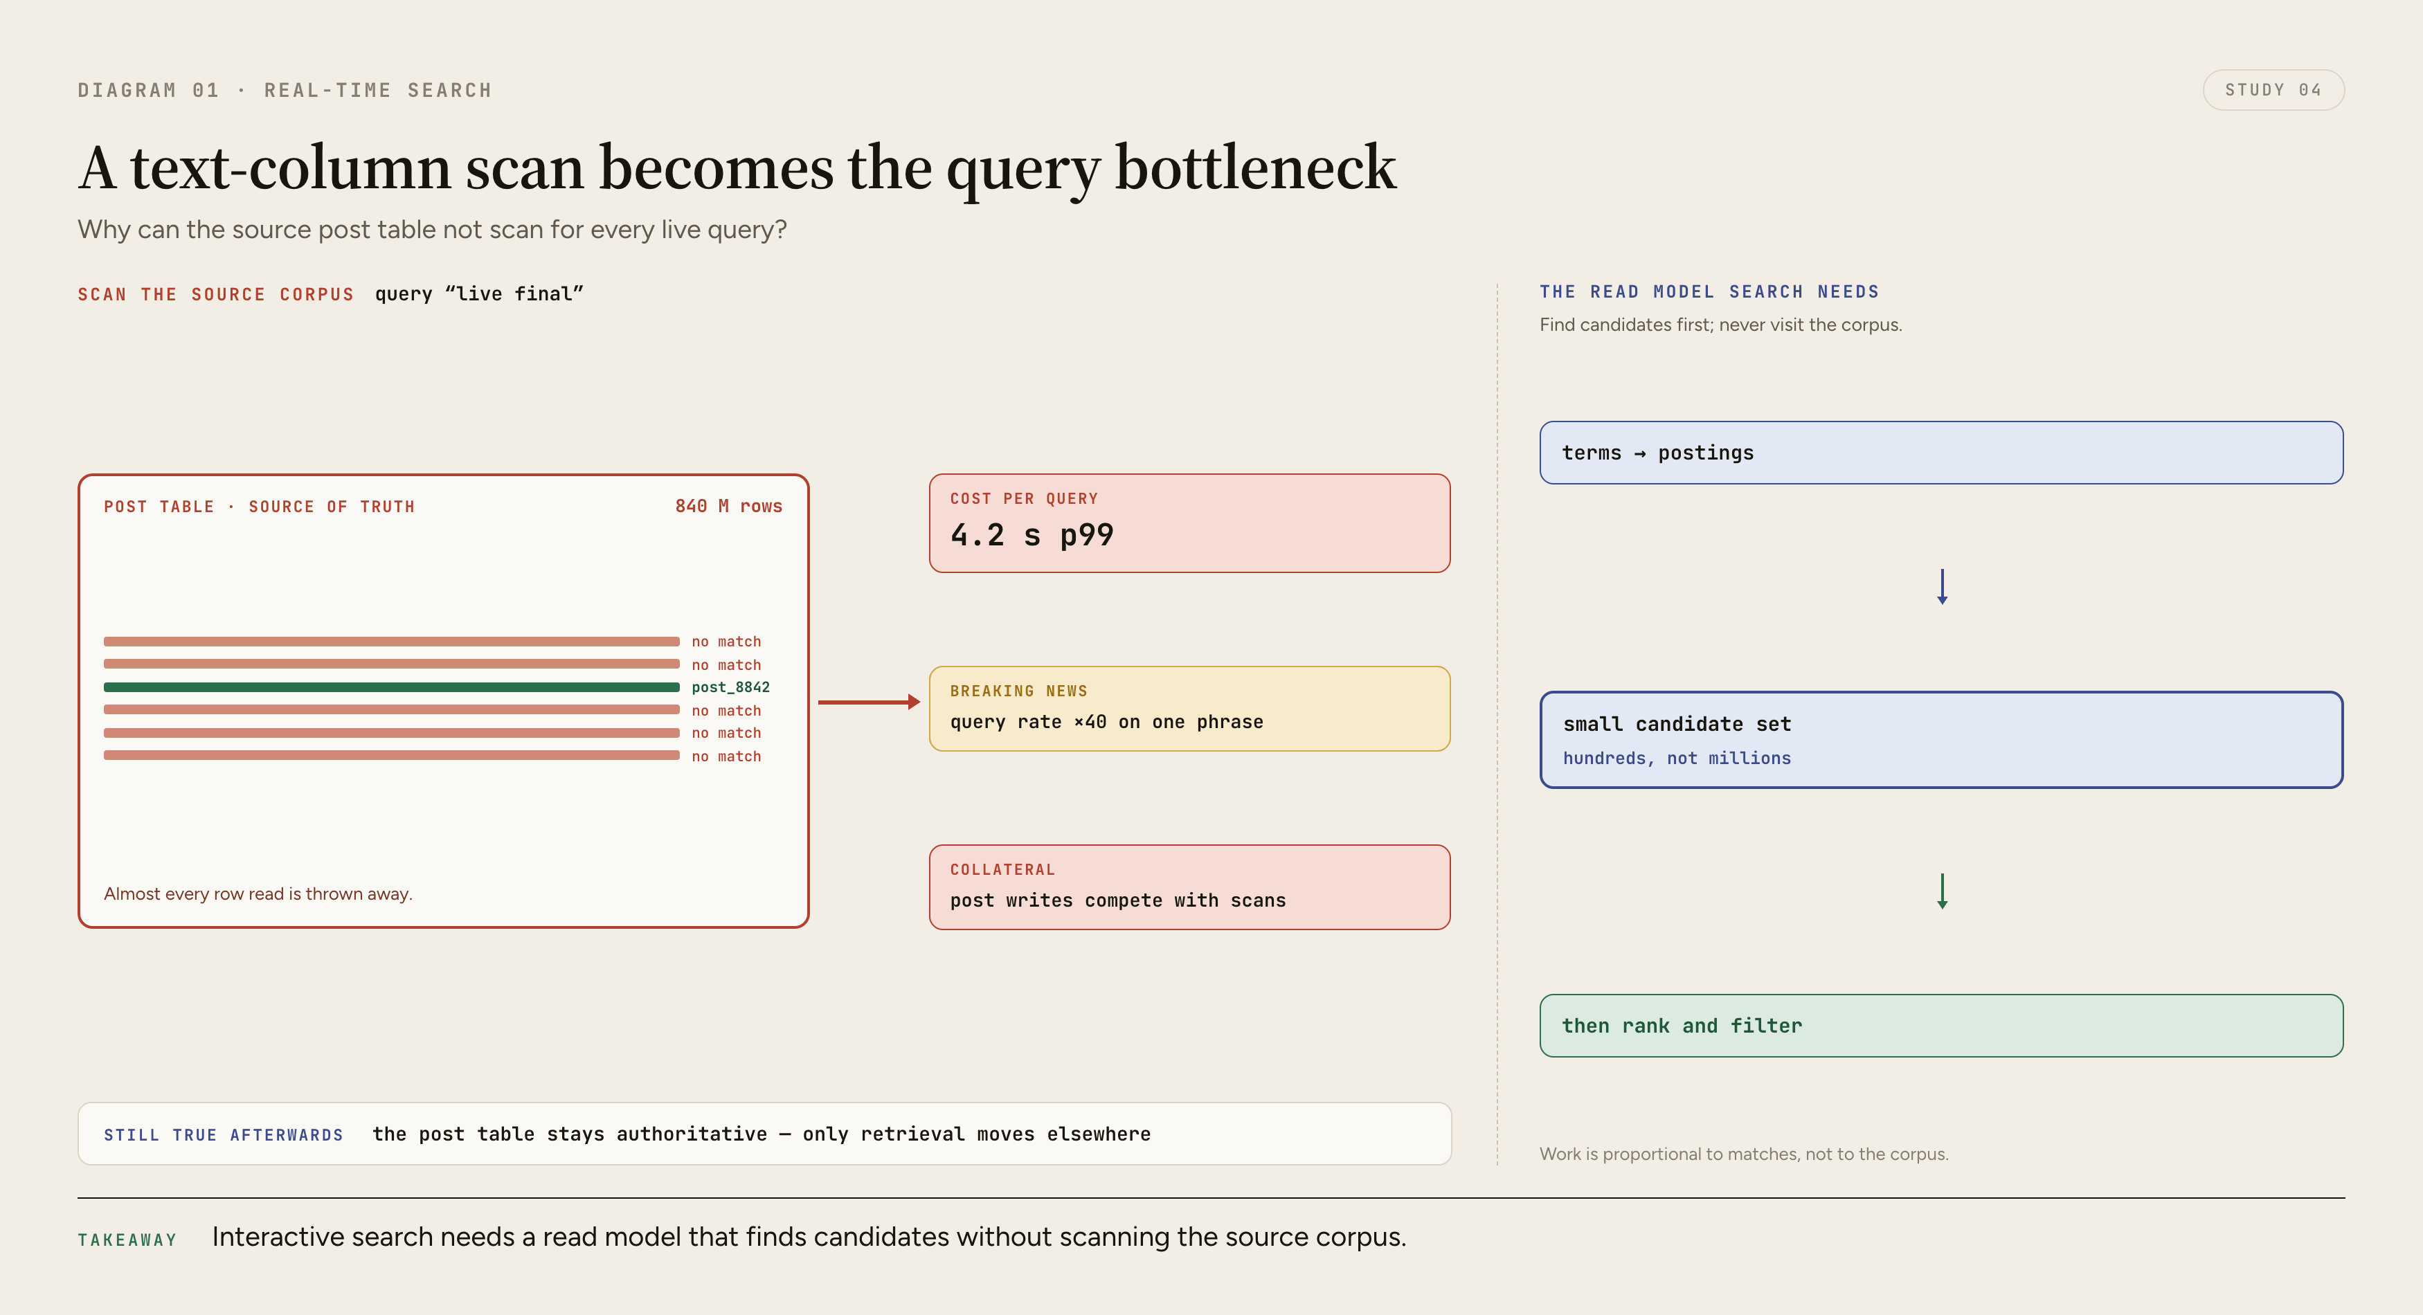Select the 'then rank and filter' box
The width and height of the screenshot is (2423, 1315).
[1940, 1025]
